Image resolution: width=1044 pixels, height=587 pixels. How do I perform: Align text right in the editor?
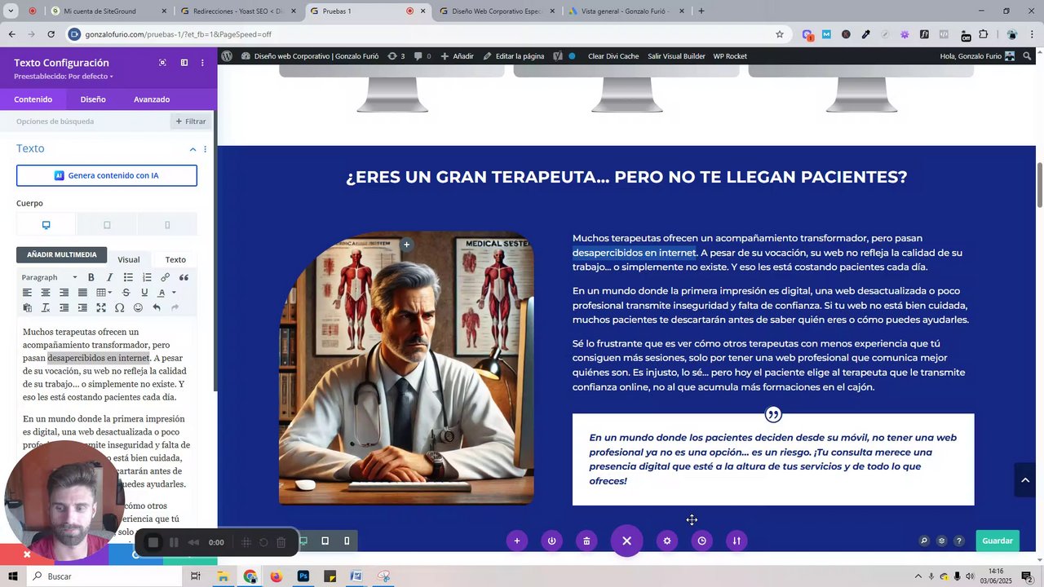pyautogui.click(x=64, y=293)
